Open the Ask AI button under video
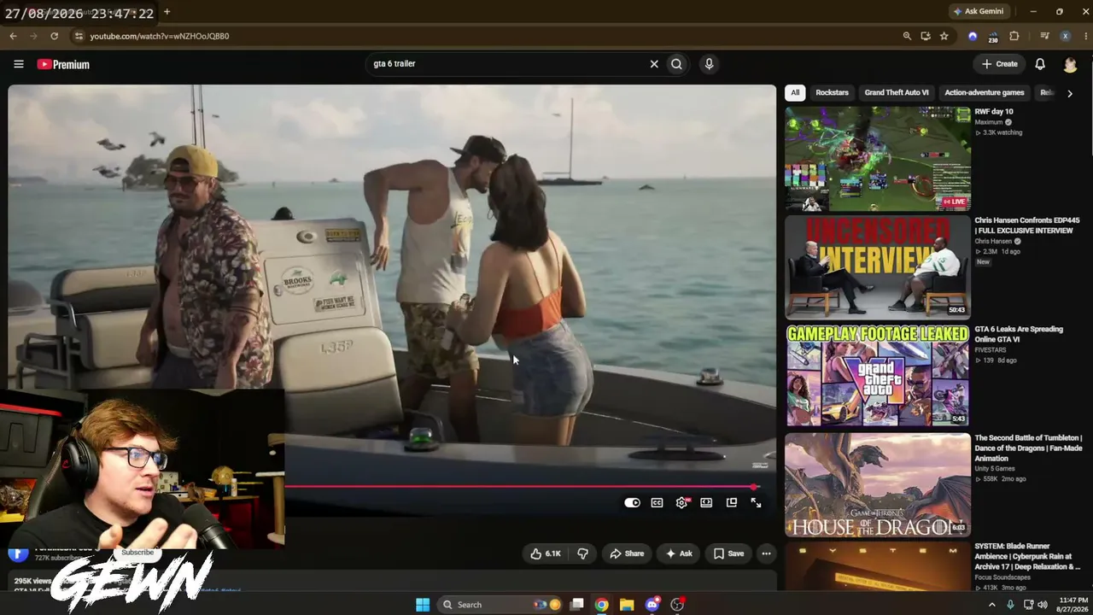This screenshot has width=1093, height=615. click(x=679, y=553)
